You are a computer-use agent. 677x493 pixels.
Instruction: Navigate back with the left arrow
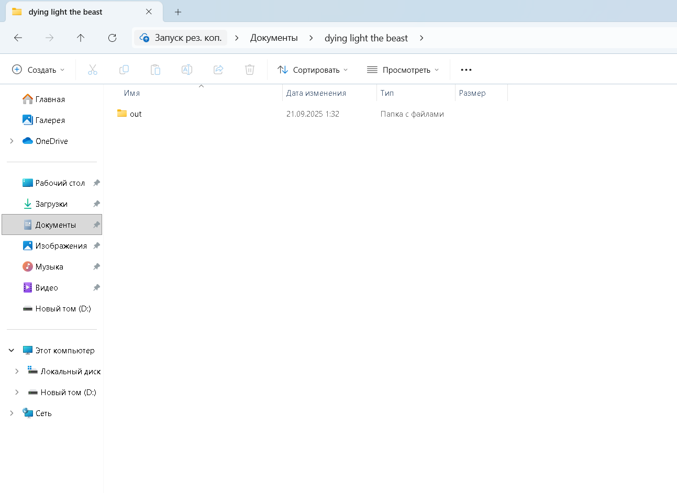18,38
